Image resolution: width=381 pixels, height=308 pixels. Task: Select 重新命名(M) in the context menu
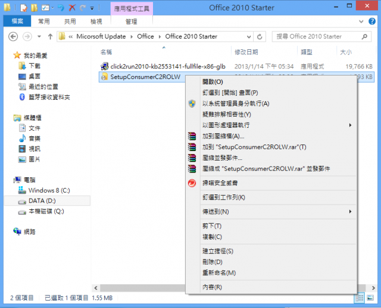219,272
